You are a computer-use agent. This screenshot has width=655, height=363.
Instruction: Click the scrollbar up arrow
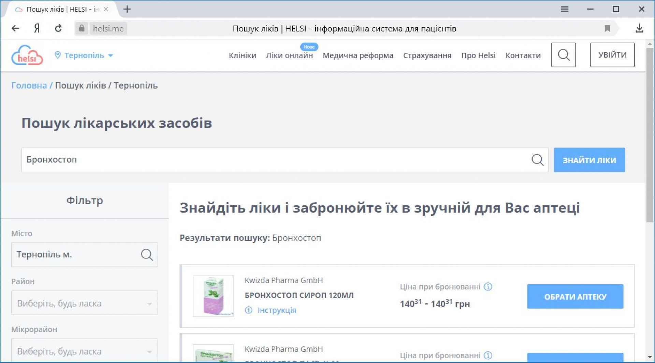pyautogui.click(x=650, y=44)
